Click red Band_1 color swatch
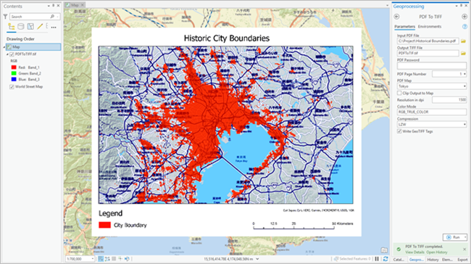The width and height of the screenshot is (471, 264). [14, 67]
